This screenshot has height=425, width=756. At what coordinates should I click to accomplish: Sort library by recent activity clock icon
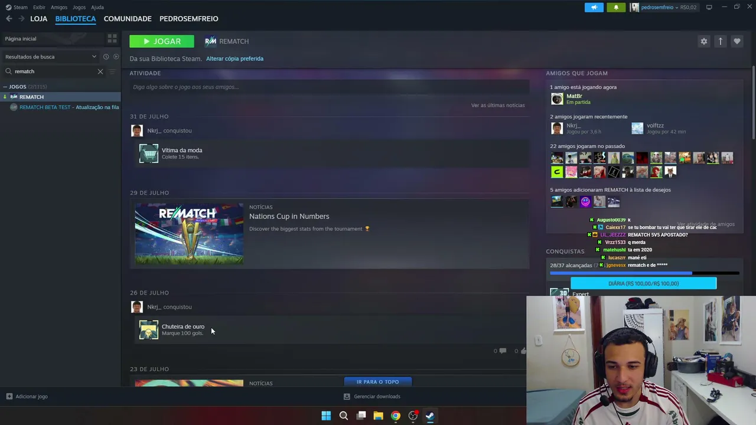click(x=106, y=57)
